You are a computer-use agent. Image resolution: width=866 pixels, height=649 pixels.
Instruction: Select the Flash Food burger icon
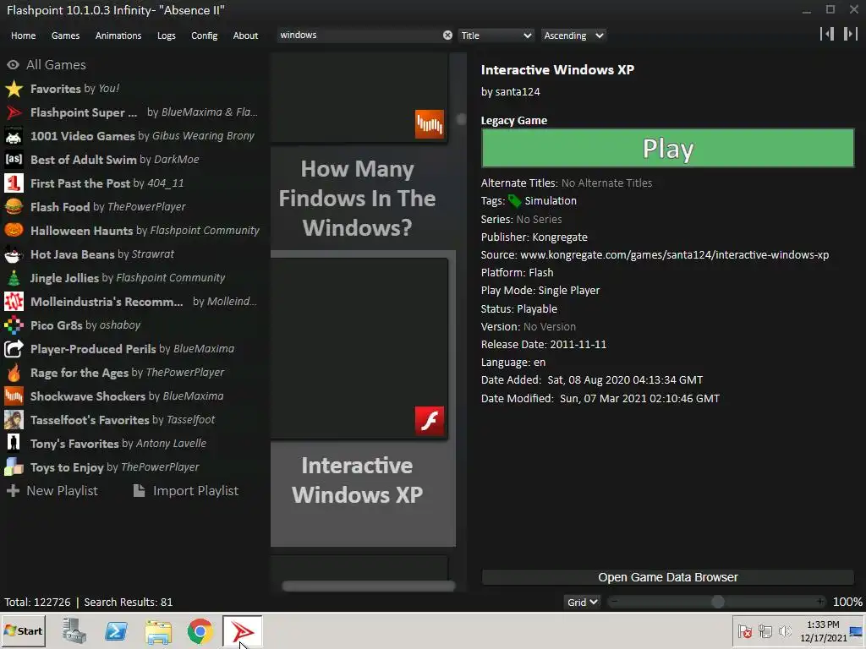click(x=14, y=207)
